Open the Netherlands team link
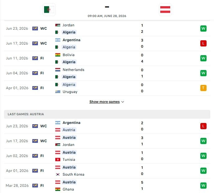 73,70
